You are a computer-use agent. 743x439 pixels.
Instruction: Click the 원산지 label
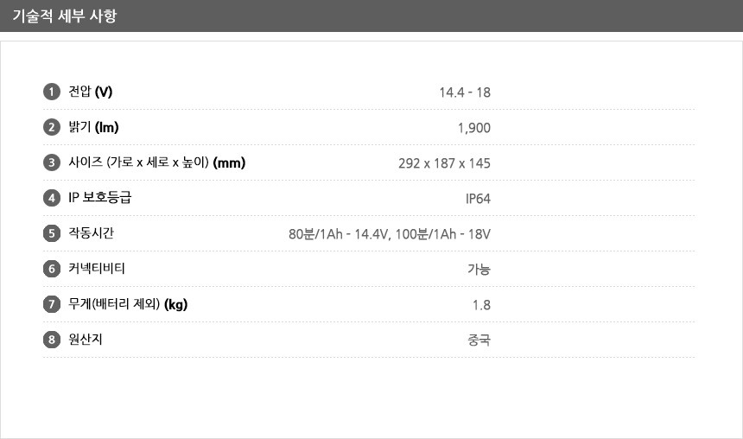[86, 340]
